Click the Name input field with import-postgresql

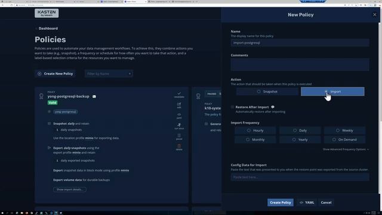tap(300, 43)
